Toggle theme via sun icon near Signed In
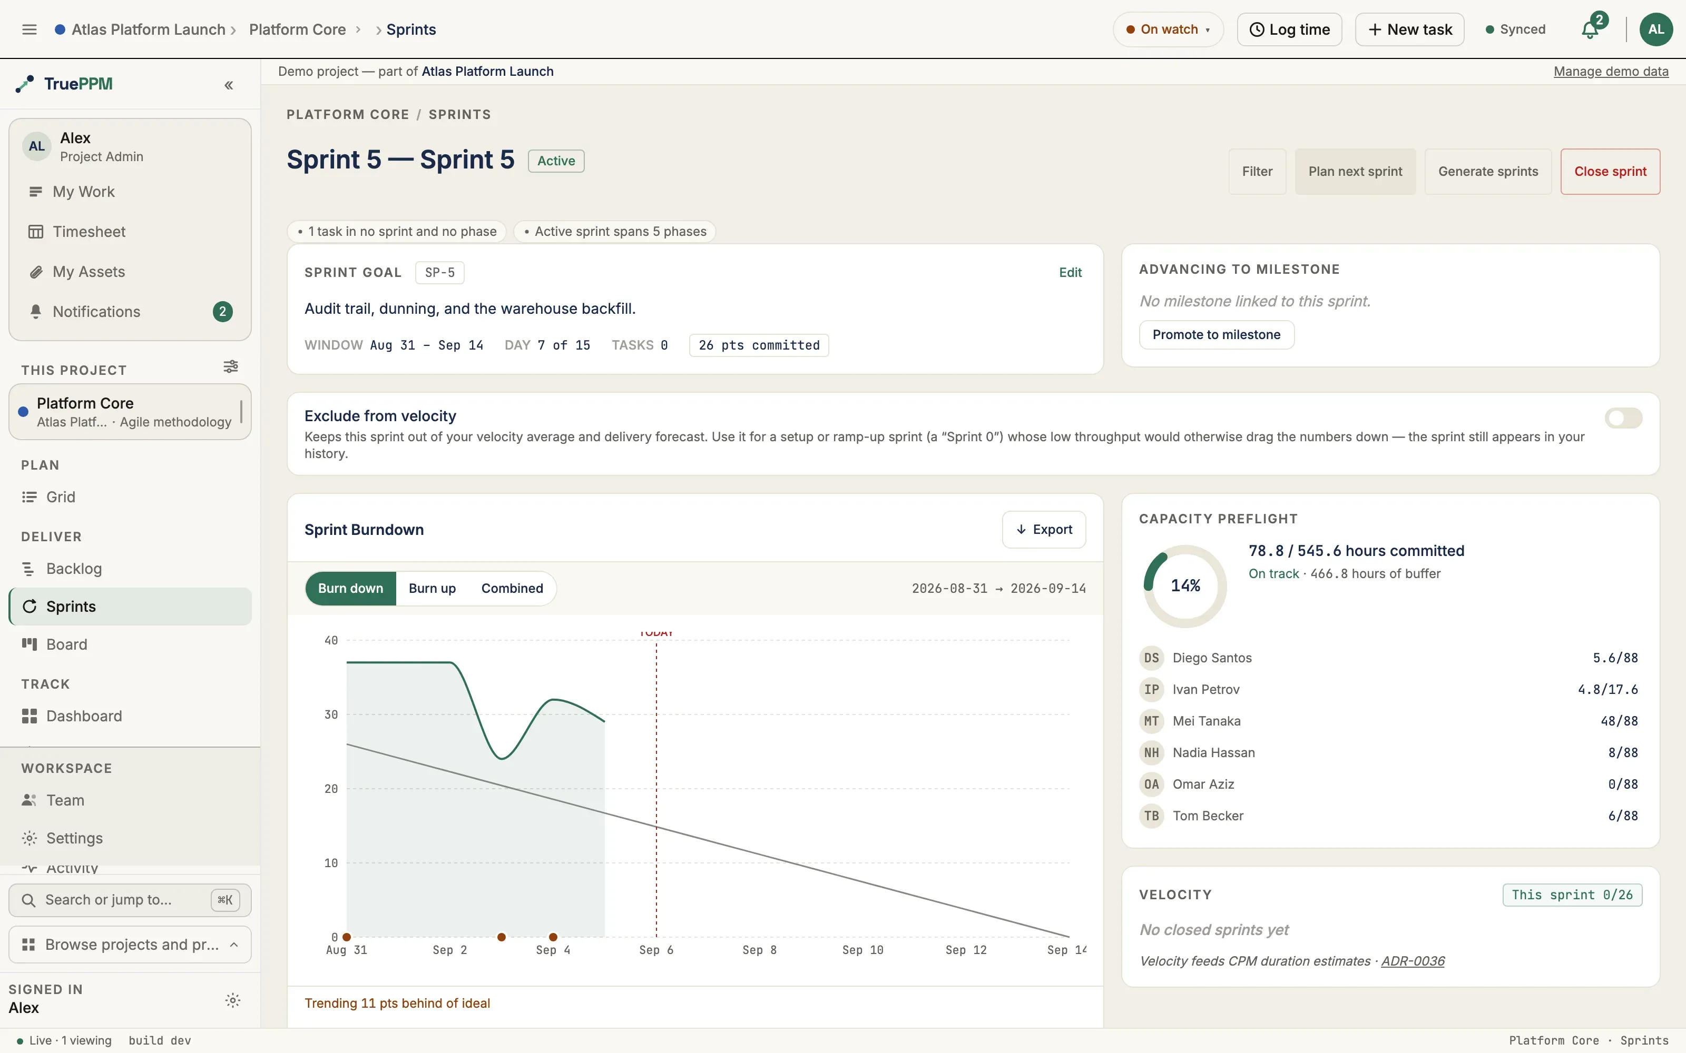1686x1053 pixels. coord(233,1000)
